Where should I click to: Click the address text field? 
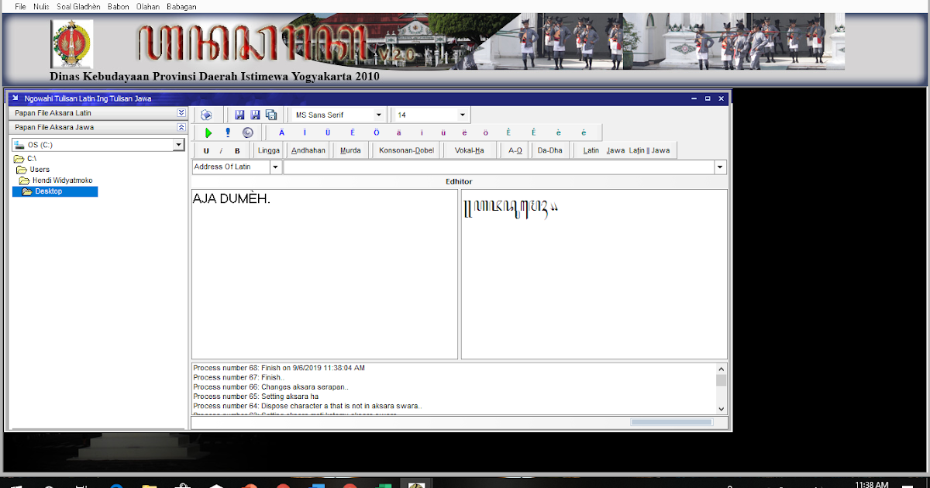(499, 167)
